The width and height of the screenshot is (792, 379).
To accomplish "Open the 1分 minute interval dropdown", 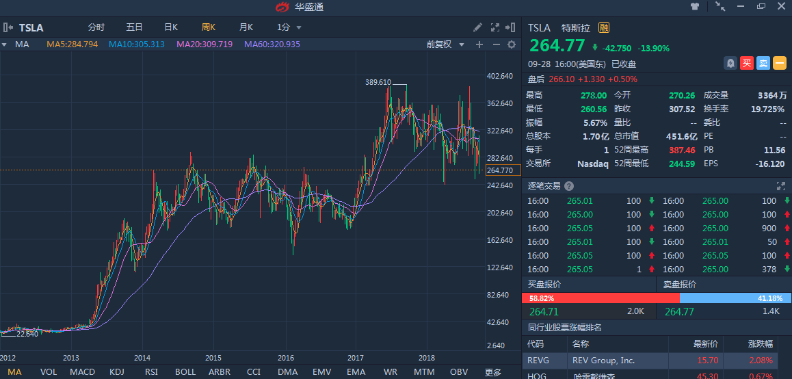I will (x=289, y=27).
